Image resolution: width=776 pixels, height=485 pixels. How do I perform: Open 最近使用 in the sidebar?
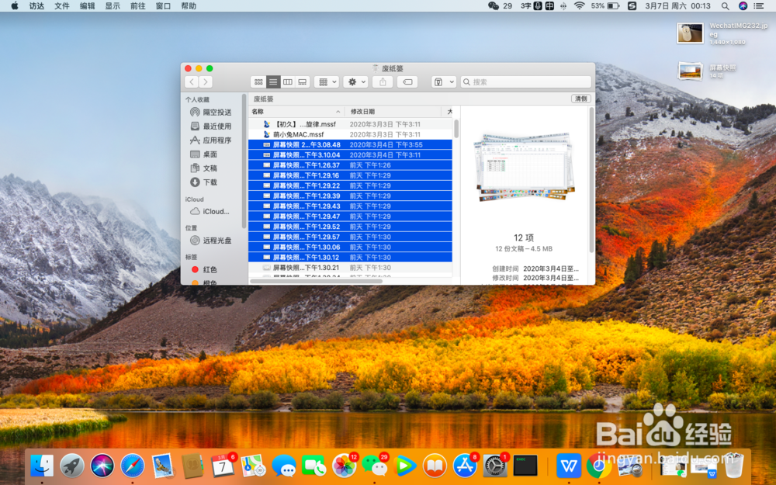(x=211, y=126)
